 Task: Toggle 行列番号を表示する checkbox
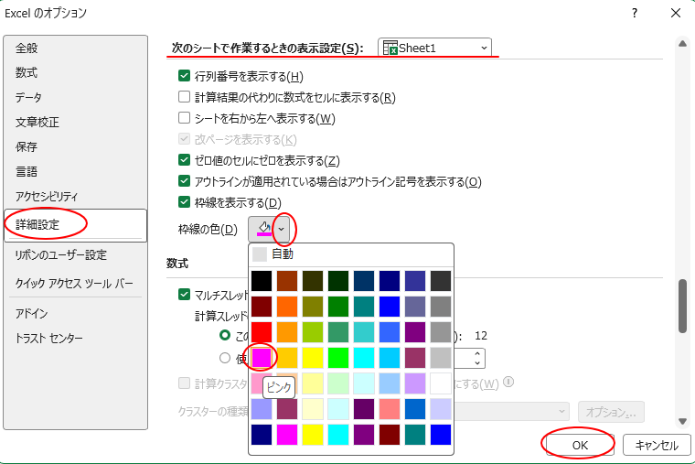(x=184, y=76)
